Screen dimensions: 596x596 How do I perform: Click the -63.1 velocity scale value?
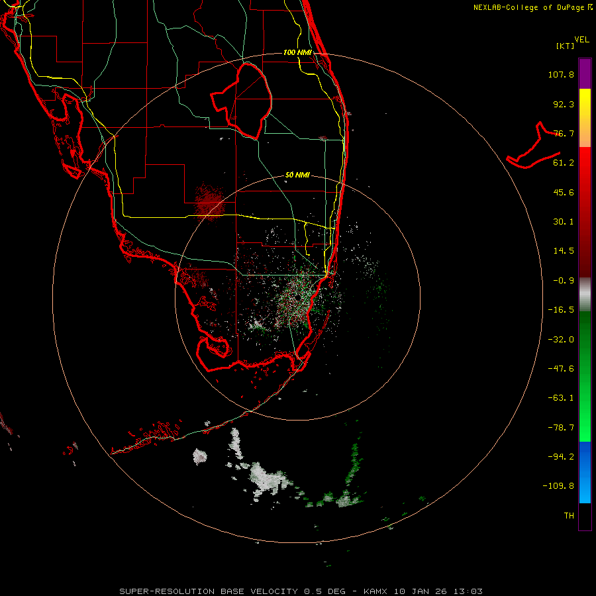point(561,398)
